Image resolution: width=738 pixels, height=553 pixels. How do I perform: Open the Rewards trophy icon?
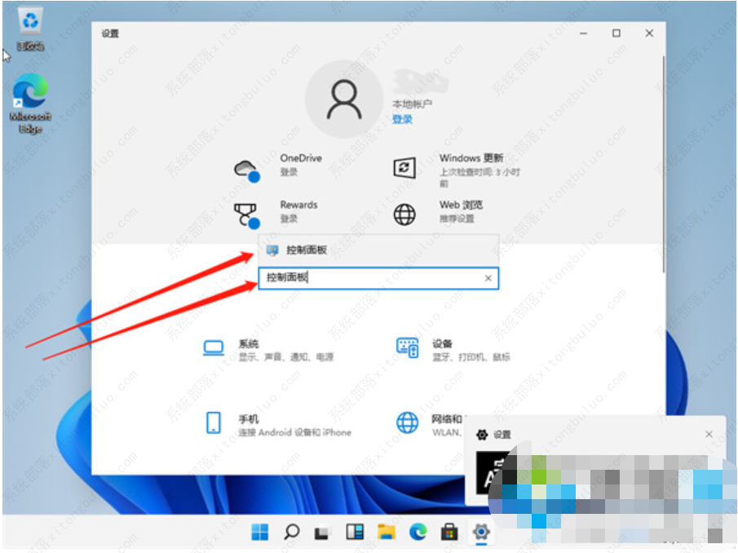(x=245, y=215)
